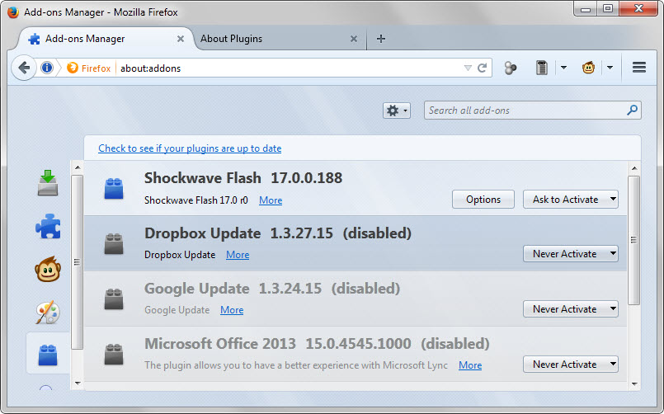Click the Dropbox Update plugin icon
The image size is (664, 414).
(114, 243)
